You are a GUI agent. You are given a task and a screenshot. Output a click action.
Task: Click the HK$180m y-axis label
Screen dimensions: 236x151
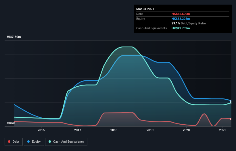tap(14, 37)
